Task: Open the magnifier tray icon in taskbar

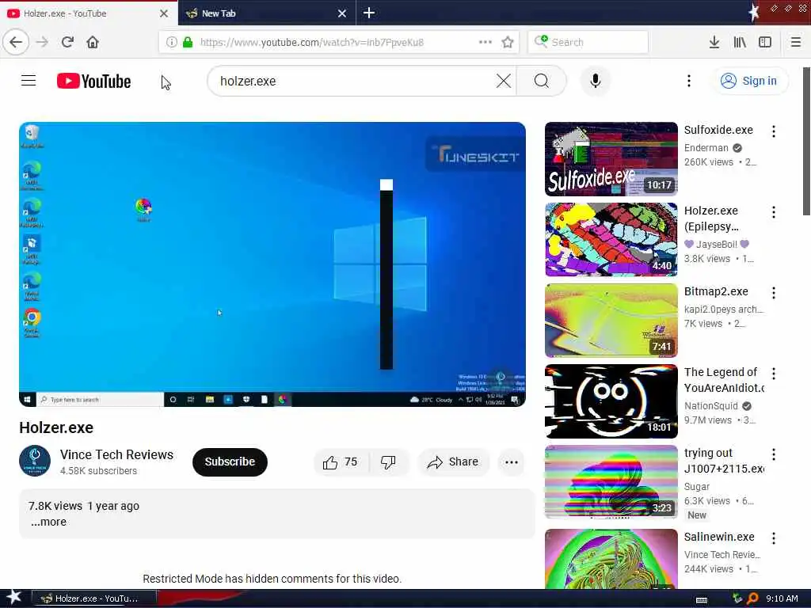Action: tap(752, 598)
